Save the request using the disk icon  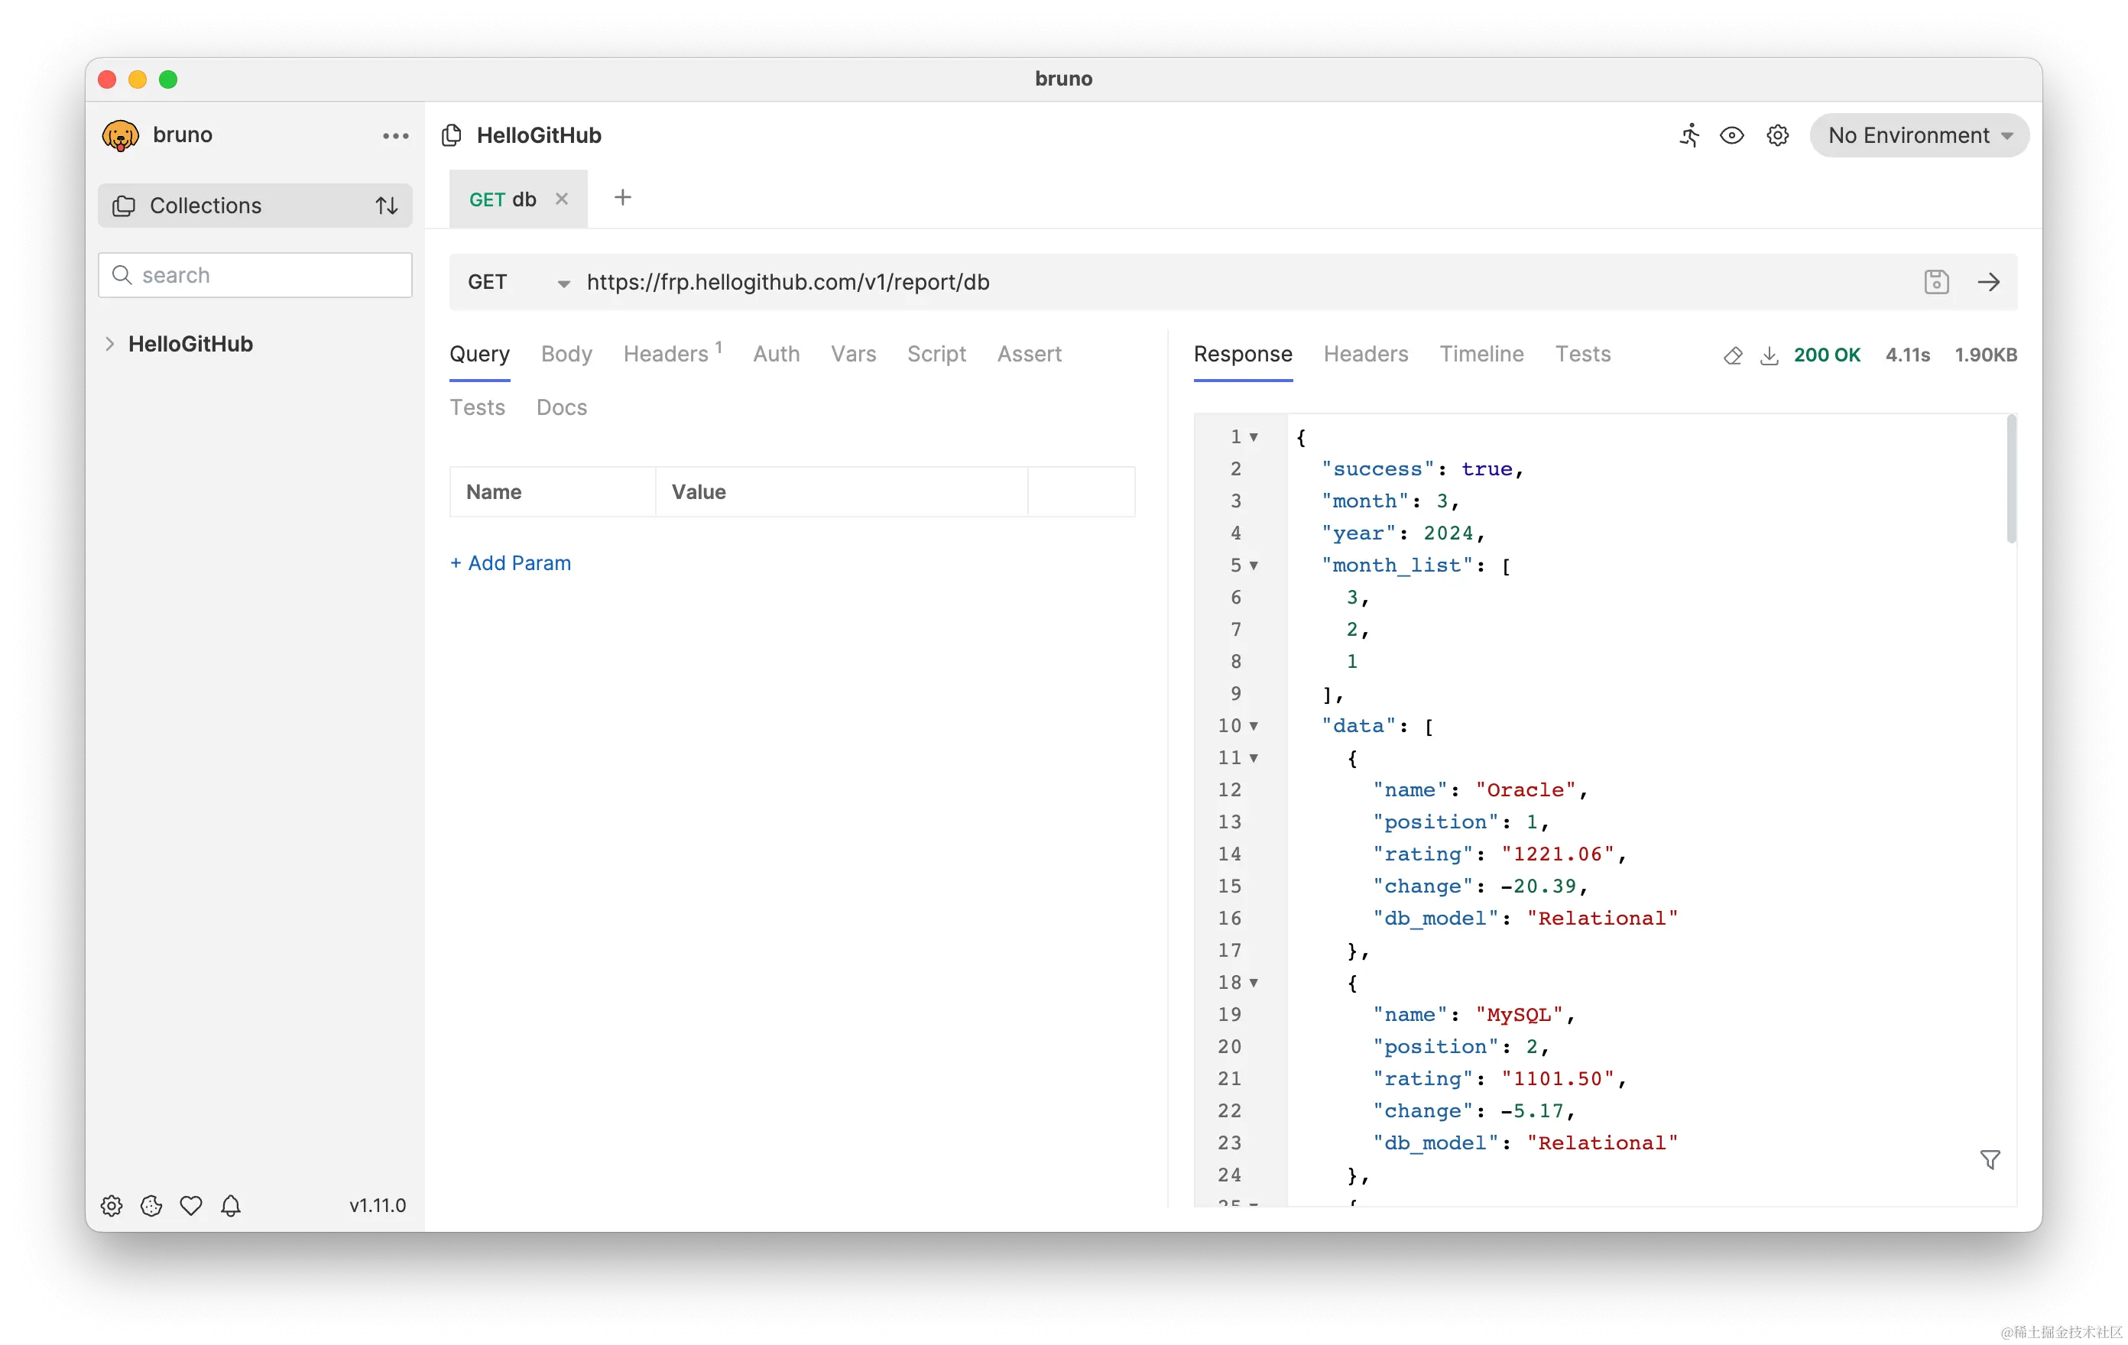pyautogui.click(x=1936, y=282)
